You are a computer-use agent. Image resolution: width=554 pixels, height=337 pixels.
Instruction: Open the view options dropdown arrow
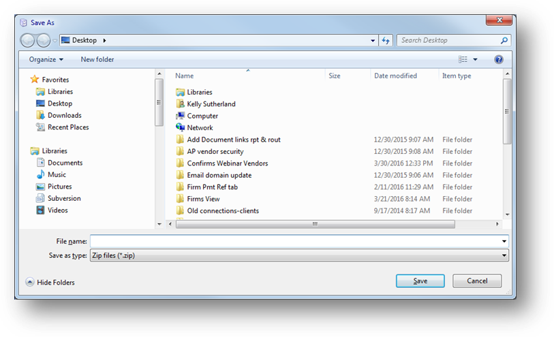point(475,59)
